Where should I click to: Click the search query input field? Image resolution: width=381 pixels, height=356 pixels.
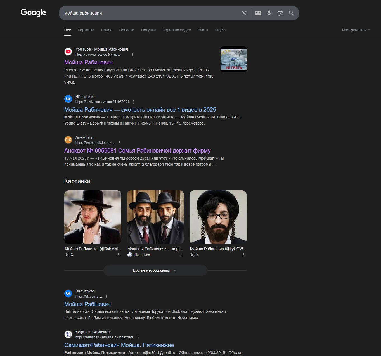151,13
